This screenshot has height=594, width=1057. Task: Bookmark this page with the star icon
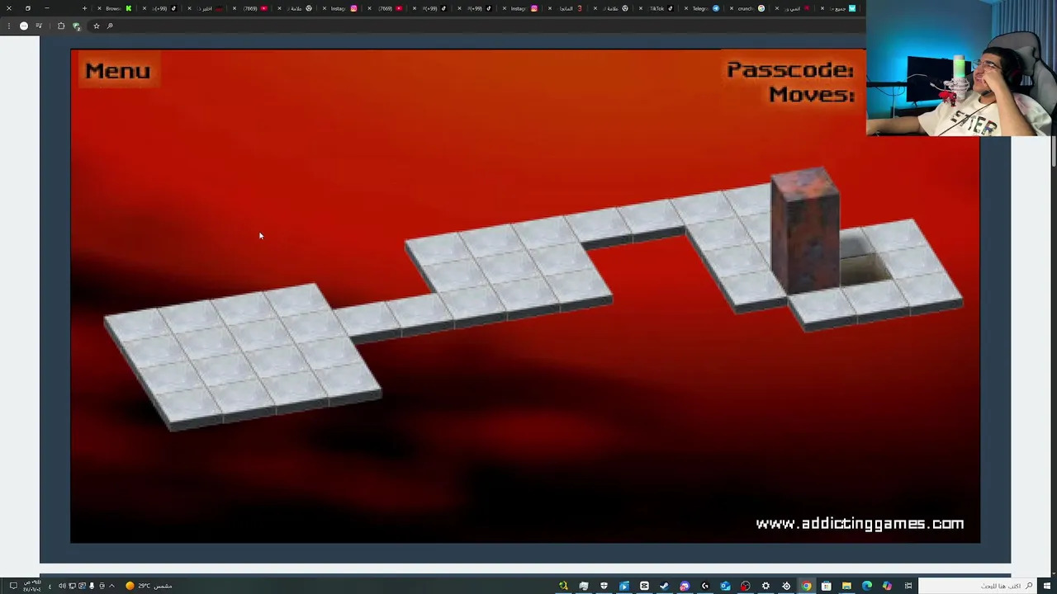pos(96,26)
